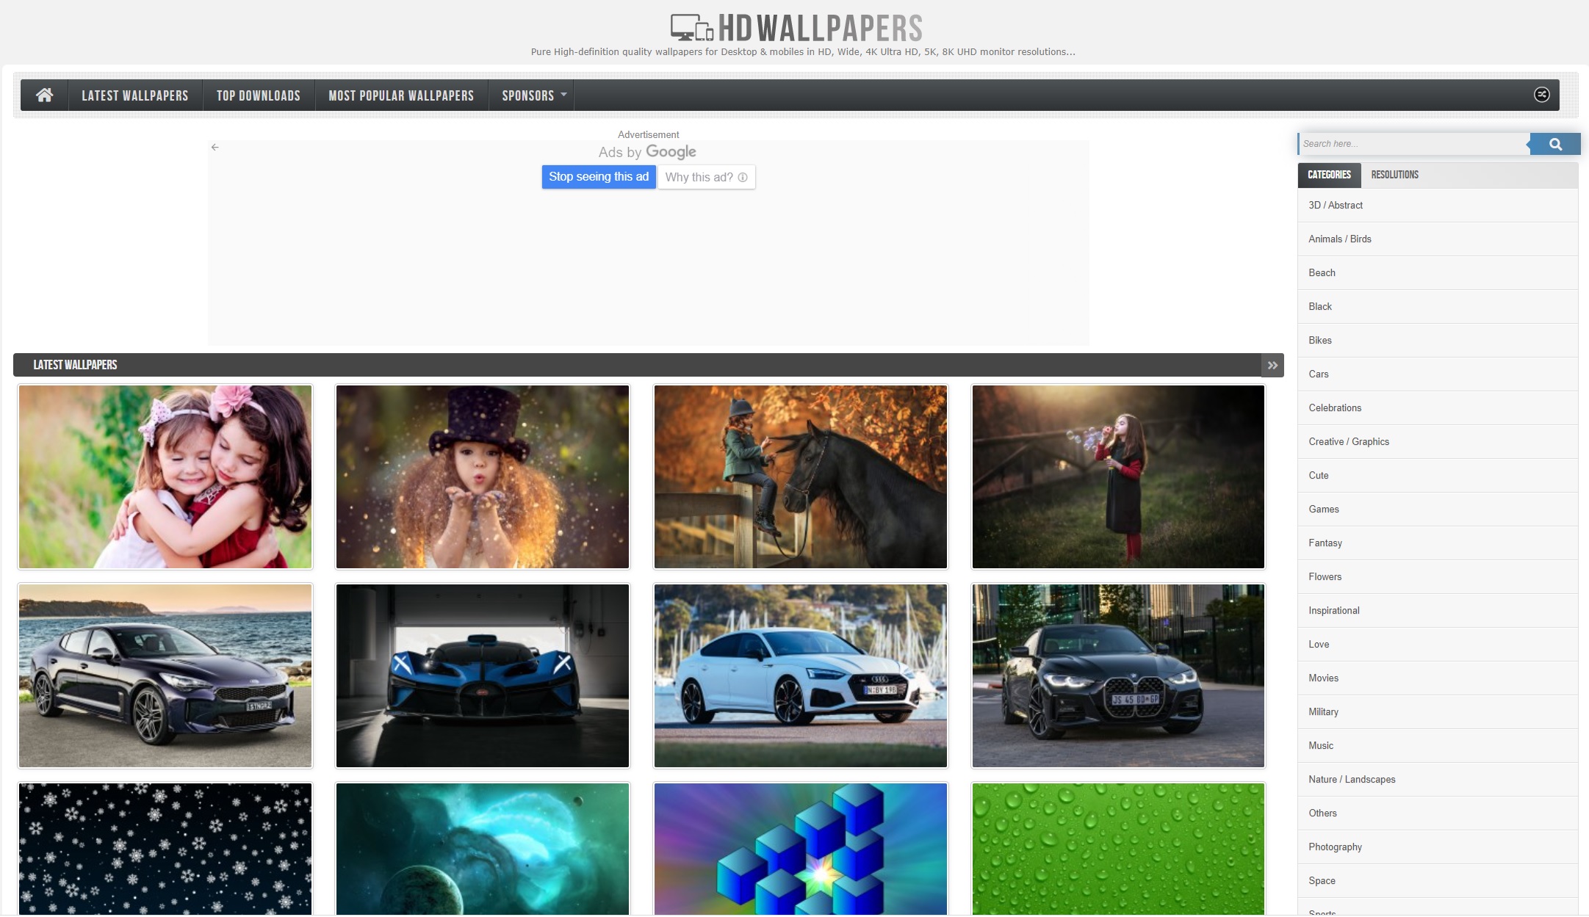Click the home icon in navbar
Screen dimensions: 1589x917
(44, 95)
